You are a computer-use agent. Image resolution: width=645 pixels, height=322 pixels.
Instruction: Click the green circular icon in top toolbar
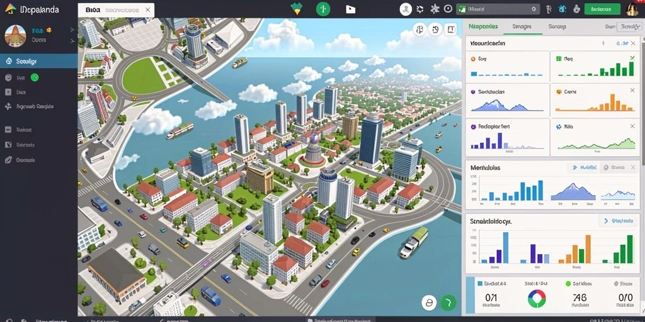click(323, 9)
